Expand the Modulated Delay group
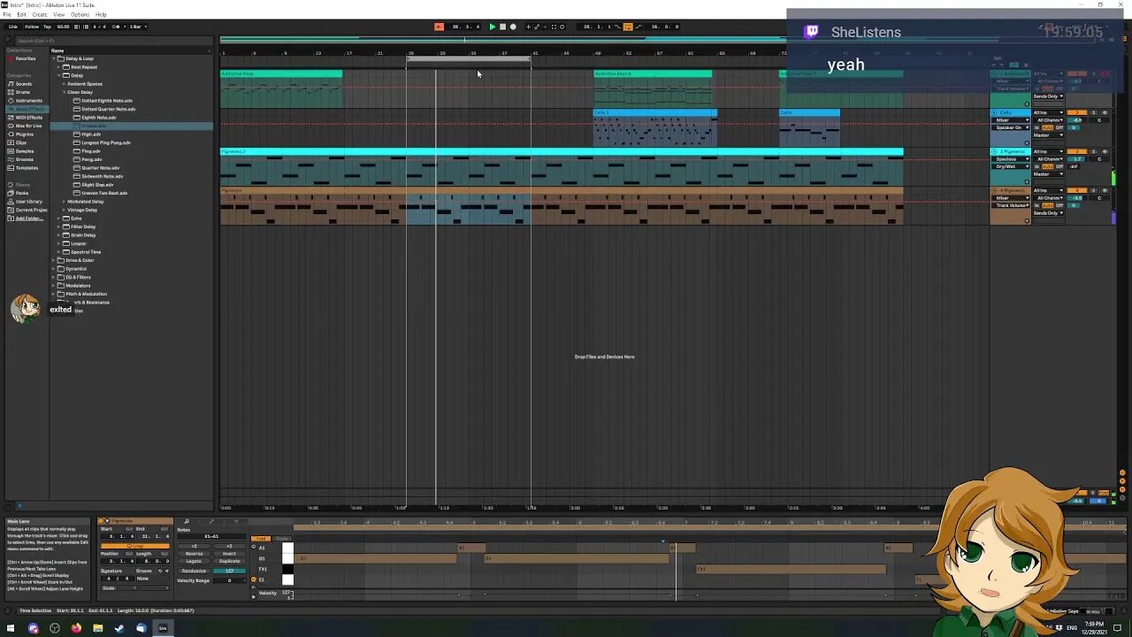This screenshot has width=1132, height=637. 65,202
